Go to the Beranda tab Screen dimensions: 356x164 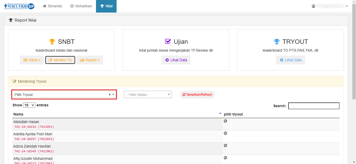tap(52, 6)
